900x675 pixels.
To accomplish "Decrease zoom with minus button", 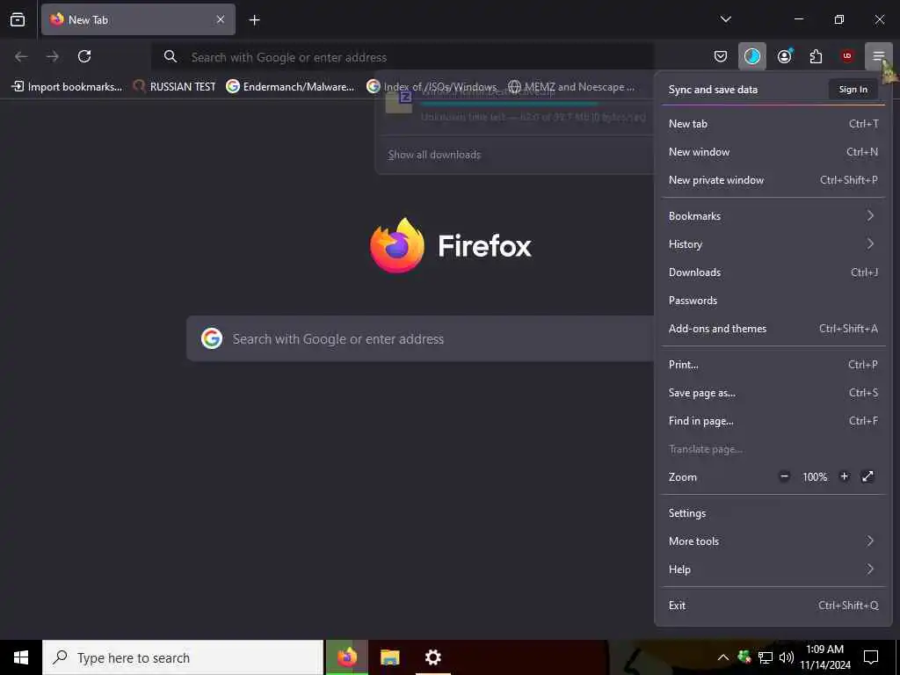I will (784, 476).
